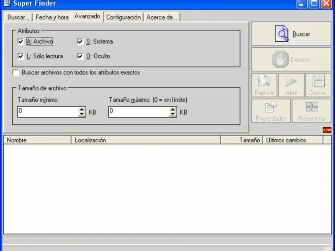Decrease Tamaño máximo with down arrow
Image resolution: width=335 pixels, height=251 pixels.
tap(173, 114)
